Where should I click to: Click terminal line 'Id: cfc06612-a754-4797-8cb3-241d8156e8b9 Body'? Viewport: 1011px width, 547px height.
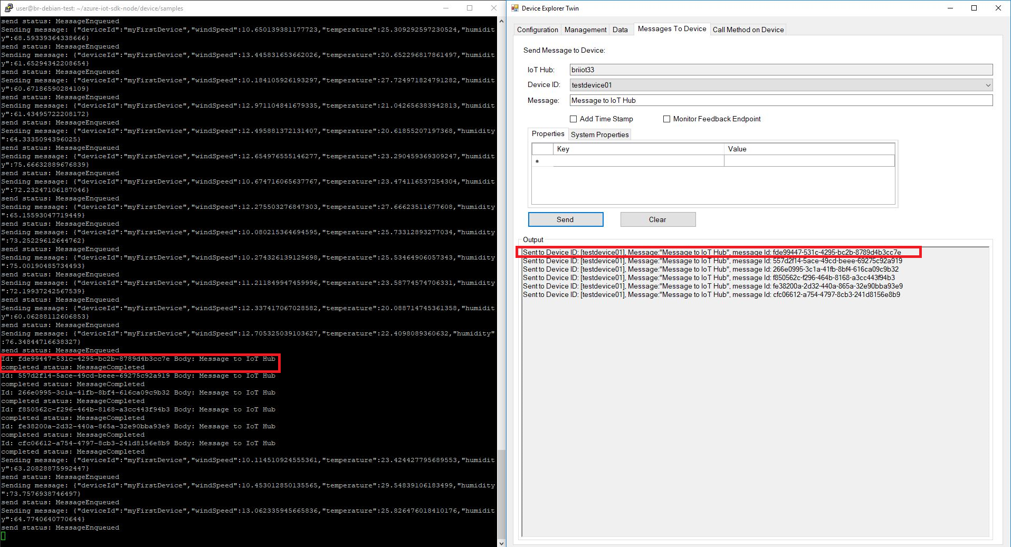pyautogui.click(x=138, y=443)
